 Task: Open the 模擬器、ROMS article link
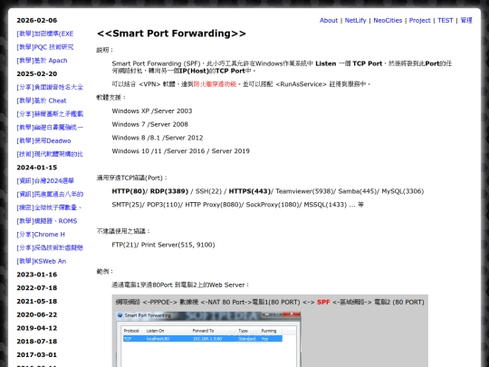tap(47, 221)
